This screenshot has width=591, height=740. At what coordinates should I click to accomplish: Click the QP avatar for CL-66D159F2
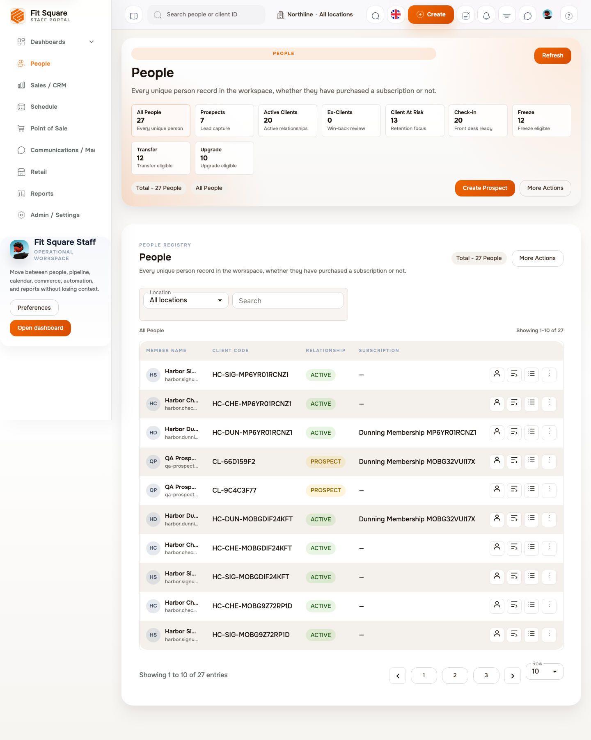pos(153,461)
